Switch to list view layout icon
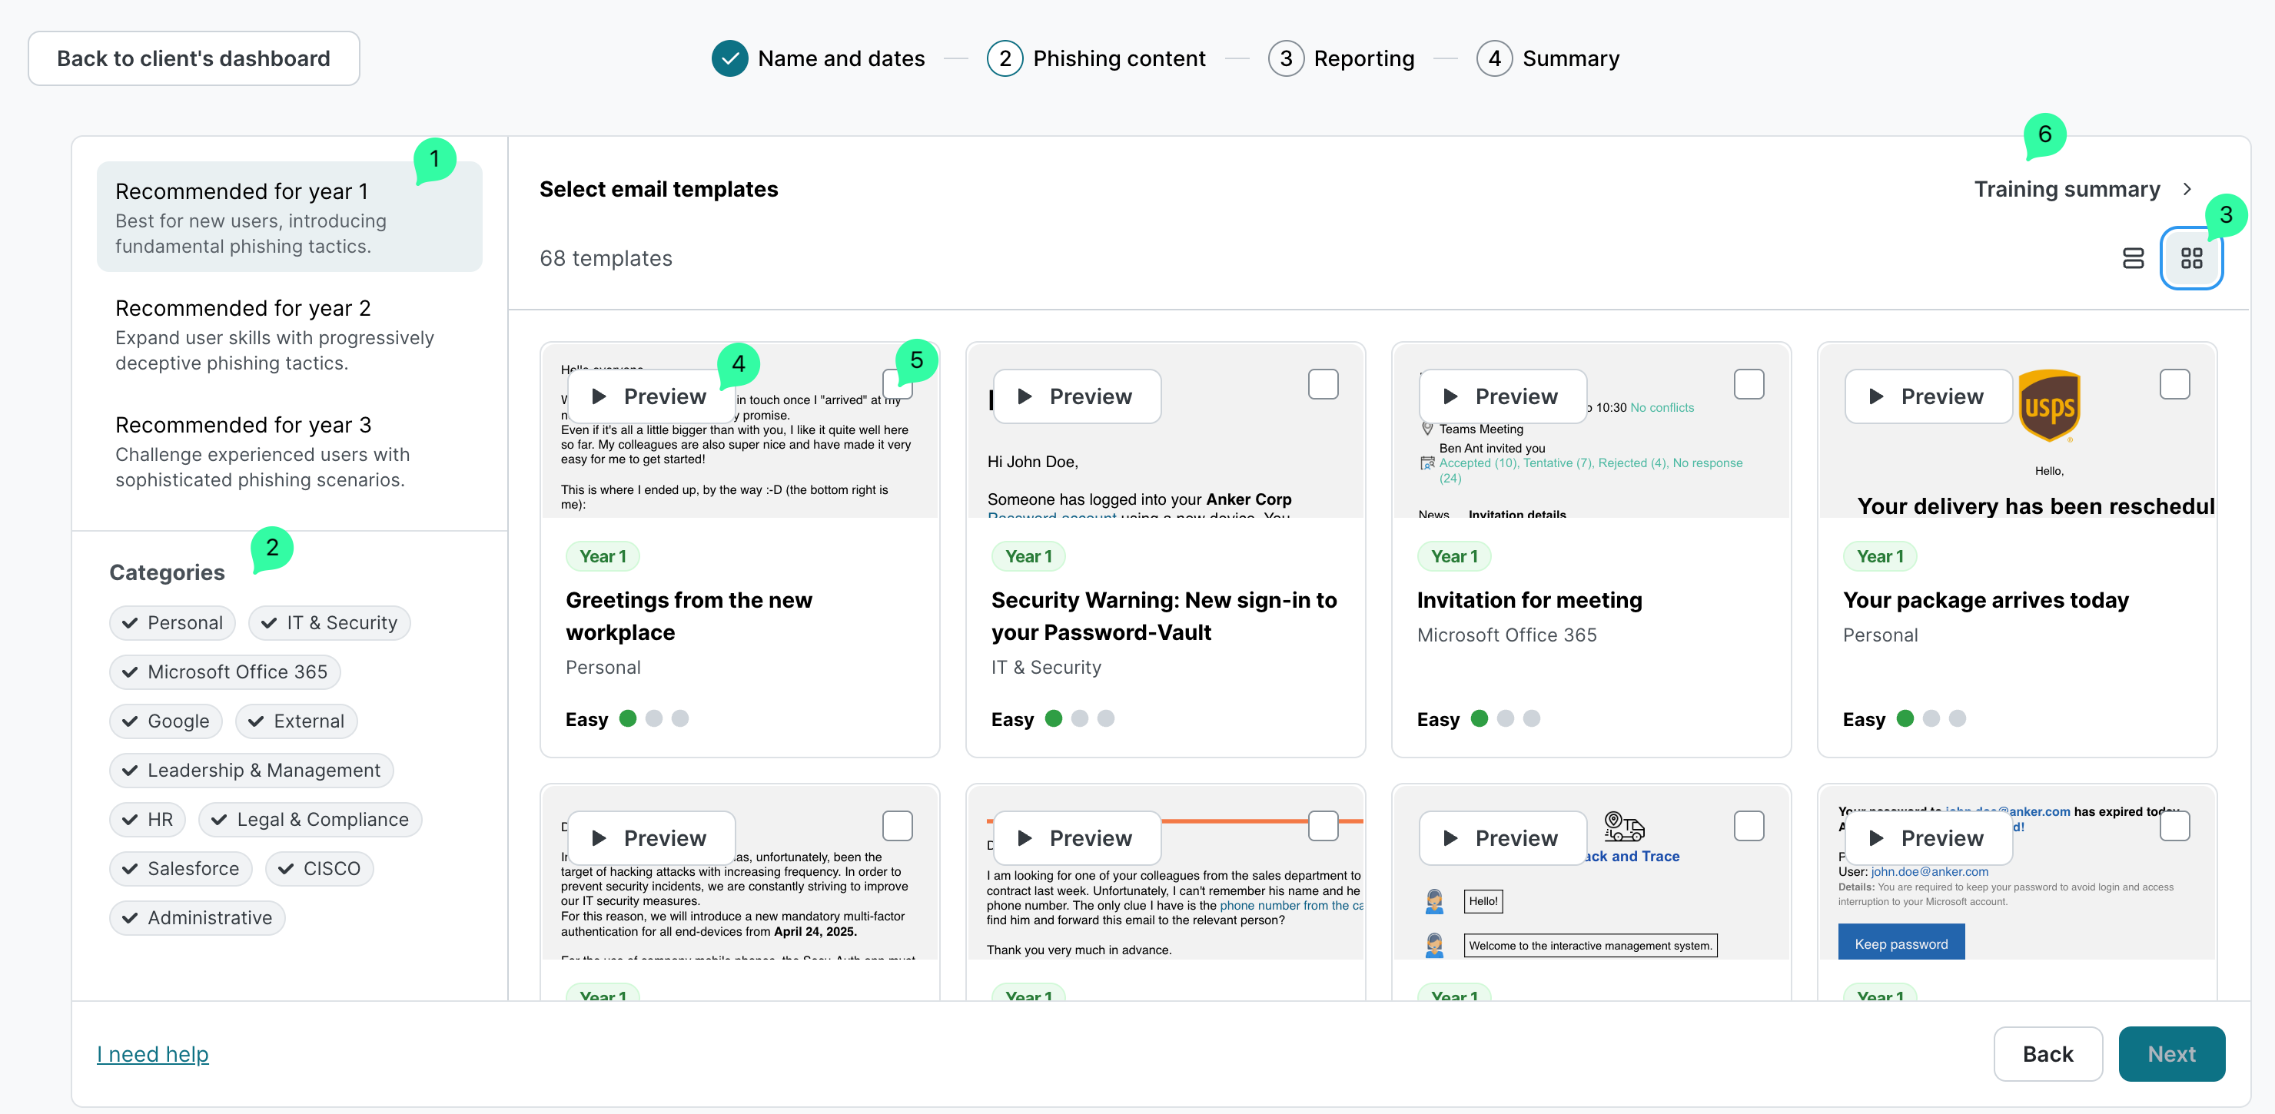 pos(2133,257)
